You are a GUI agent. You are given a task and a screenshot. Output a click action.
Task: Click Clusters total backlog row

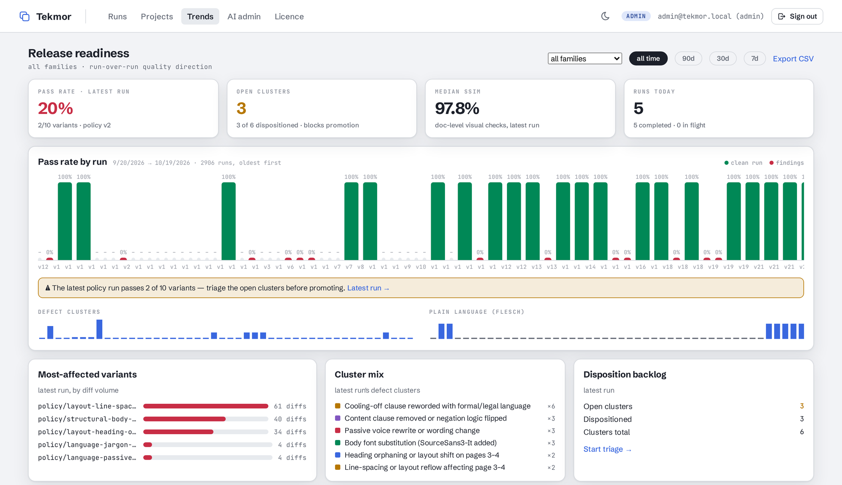pos(693,432)
